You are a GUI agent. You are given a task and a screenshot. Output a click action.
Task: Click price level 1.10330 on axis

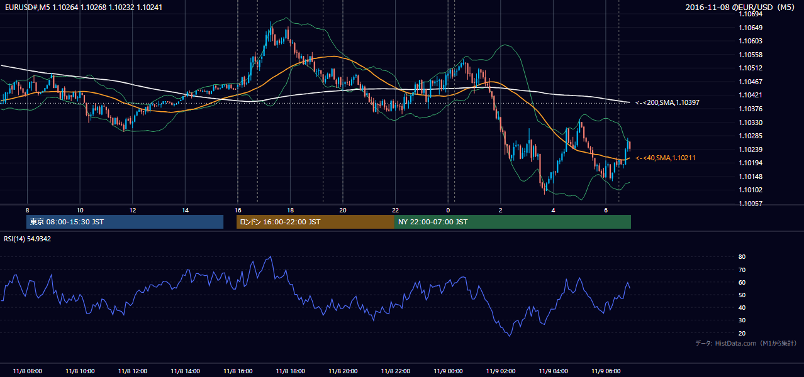pyautogui.click(x=751, y=123)
